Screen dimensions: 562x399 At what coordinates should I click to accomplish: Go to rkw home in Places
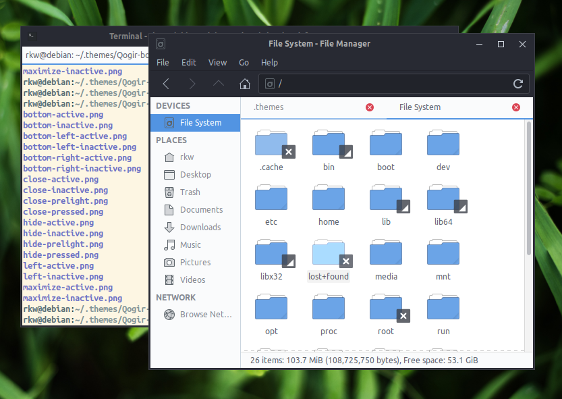[x=196, y=157]
